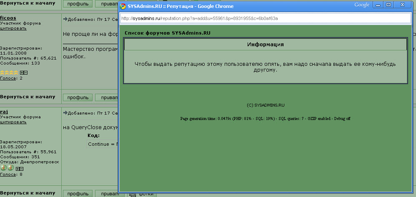
Task: Lower reputation with minus icon for ficoos
Action: point(26,72)
